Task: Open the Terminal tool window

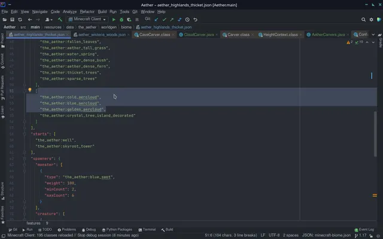Action: tap(147, 229)
